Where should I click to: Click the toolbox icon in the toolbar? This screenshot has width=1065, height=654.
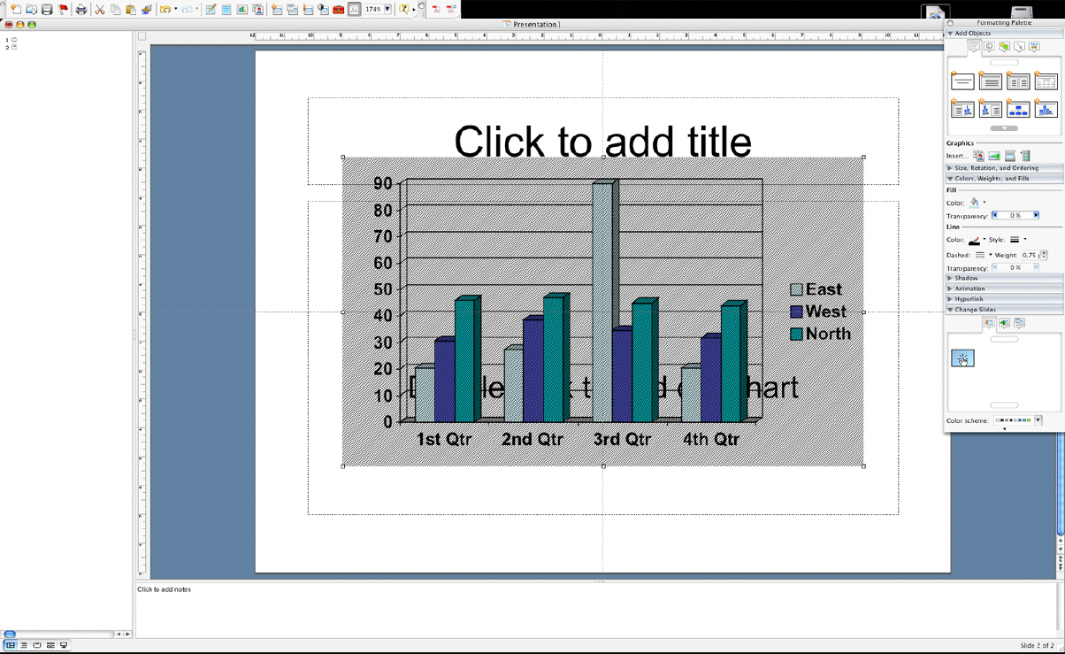coord(338,9)
